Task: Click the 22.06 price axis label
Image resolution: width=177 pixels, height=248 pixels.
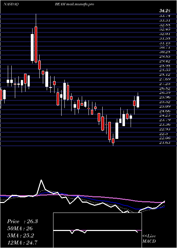Action: pyautogui.click(x=165, y=138)
